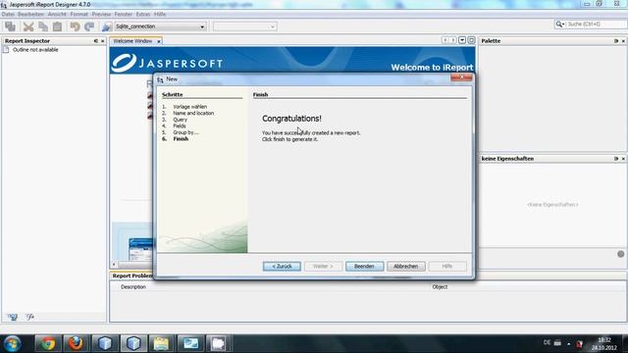Click the formula icon at Report Inspector bottom

coord(30,317)
